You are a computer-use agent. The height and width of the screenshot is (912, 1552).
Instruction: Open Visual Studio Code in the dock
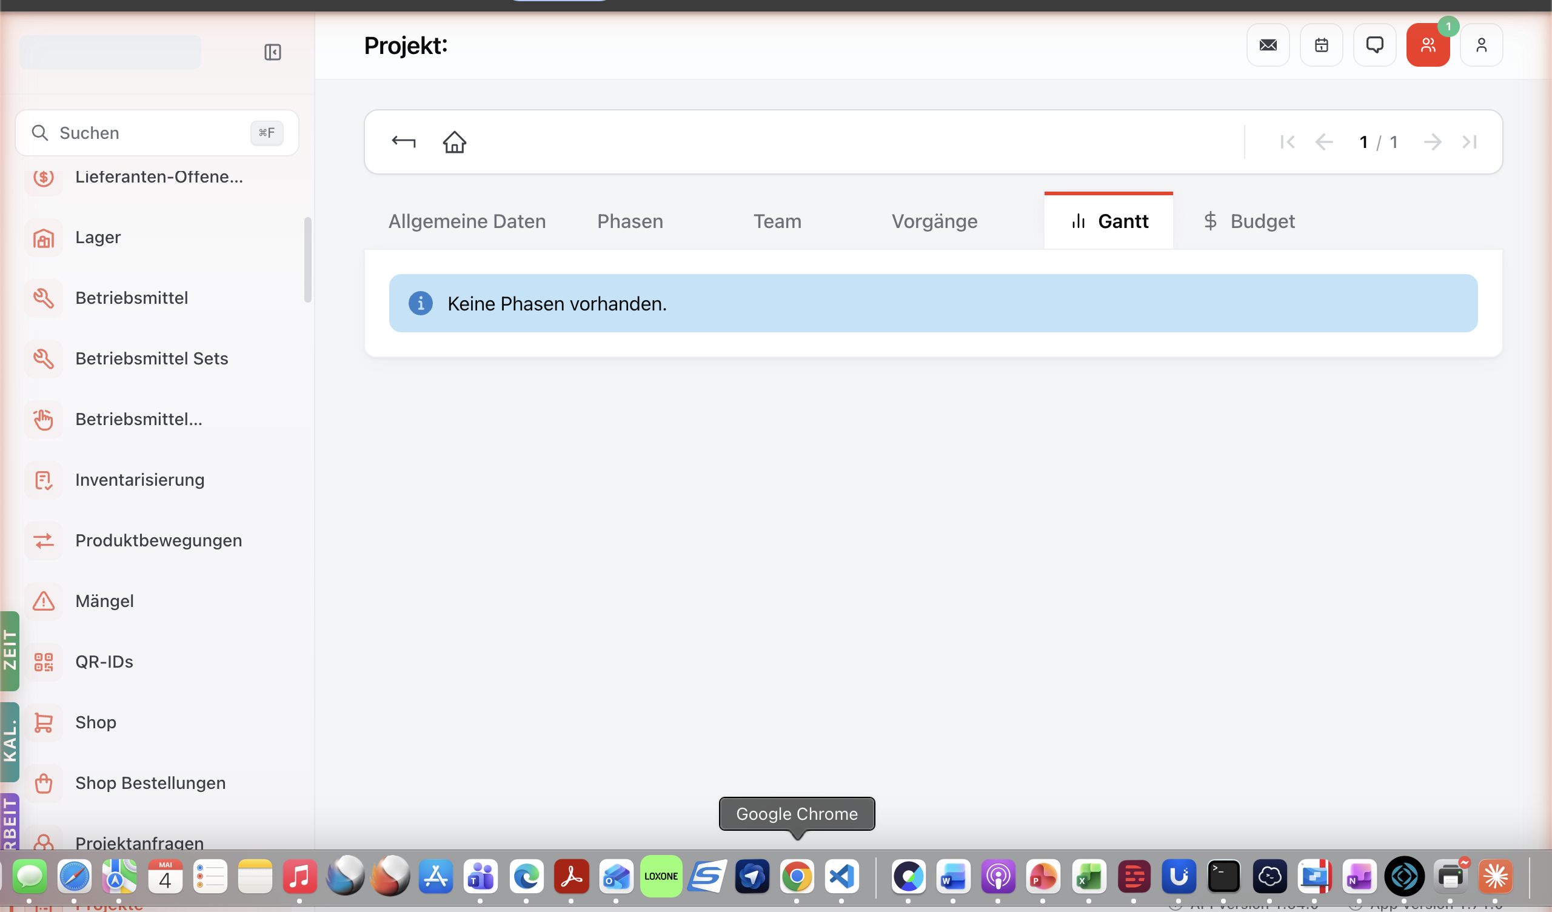[842, 877]
